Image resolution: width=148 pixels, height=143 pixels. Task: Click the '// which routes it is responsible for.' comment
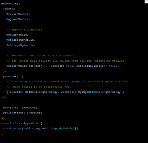tap(39, 87)
